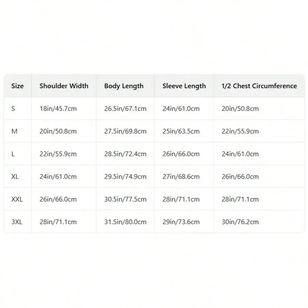Select the XL size row label
The width and height of the screenshot is (308, 308).
[x=15, y=177]
